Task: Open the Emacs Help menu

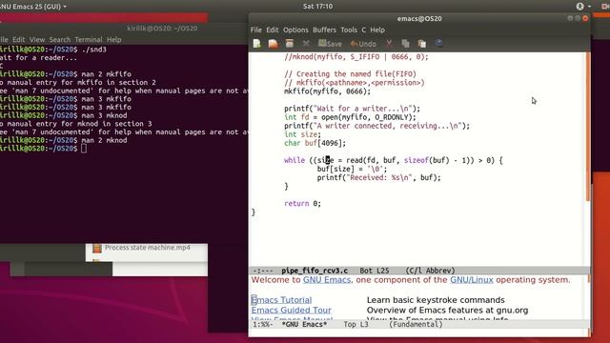Action: tap(377, 30)
